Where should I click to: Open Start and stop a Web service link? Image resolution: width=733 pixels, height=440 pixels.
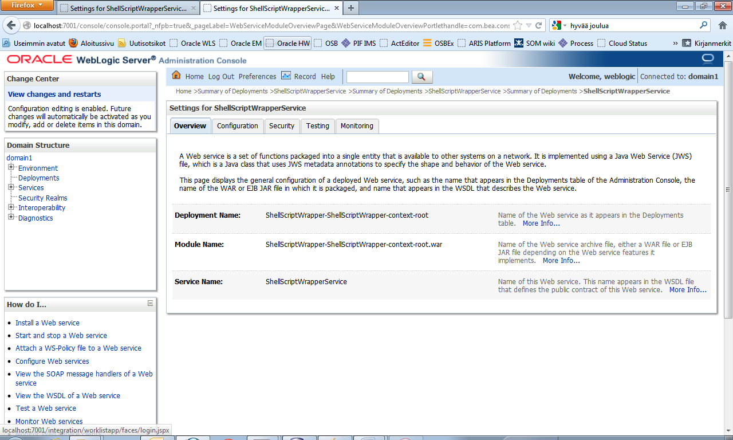61,335
